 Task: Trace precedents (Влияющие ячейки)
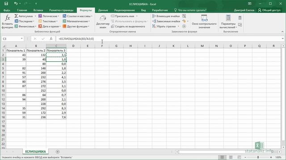pyautogui.click(x=166, y=16)
